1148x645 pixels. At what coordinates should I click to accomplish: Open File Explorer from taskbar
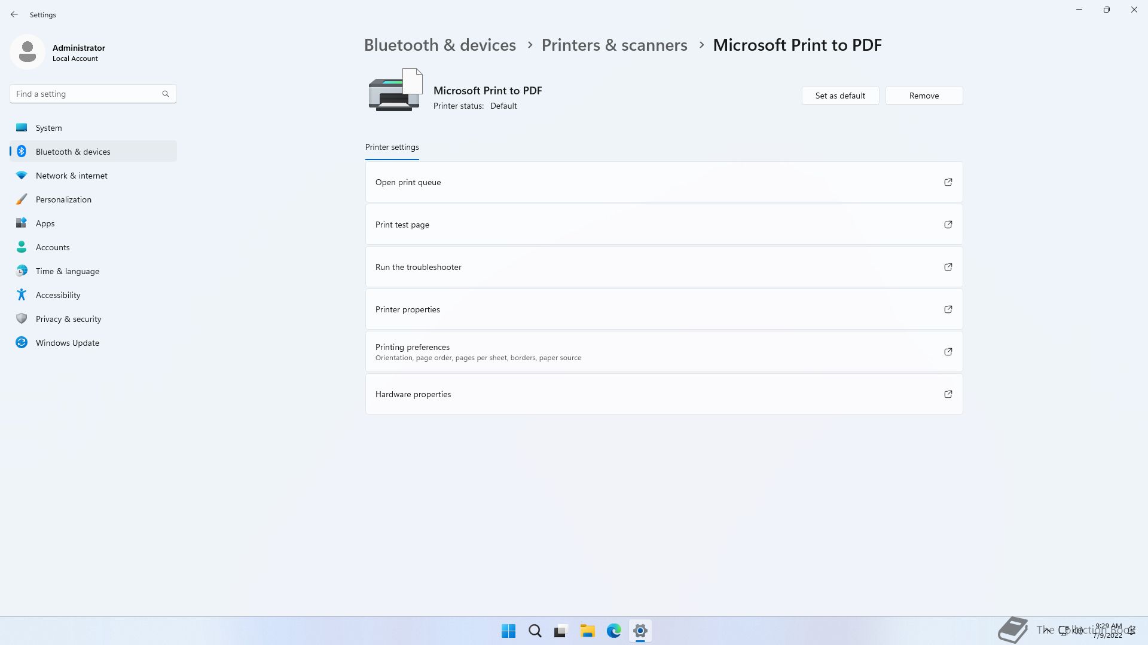point(587,631)
